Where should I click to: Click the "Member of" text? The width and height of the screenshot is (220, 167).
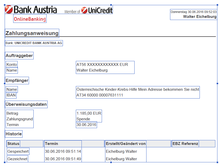point(72,11)
